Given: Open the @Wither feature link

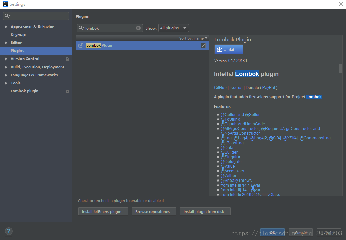Looking at the screenshot, I should point(228,176).
